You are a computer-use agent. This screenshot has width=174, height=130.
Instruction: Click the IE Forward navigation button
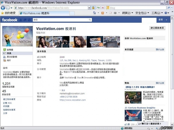click(8, 8)
